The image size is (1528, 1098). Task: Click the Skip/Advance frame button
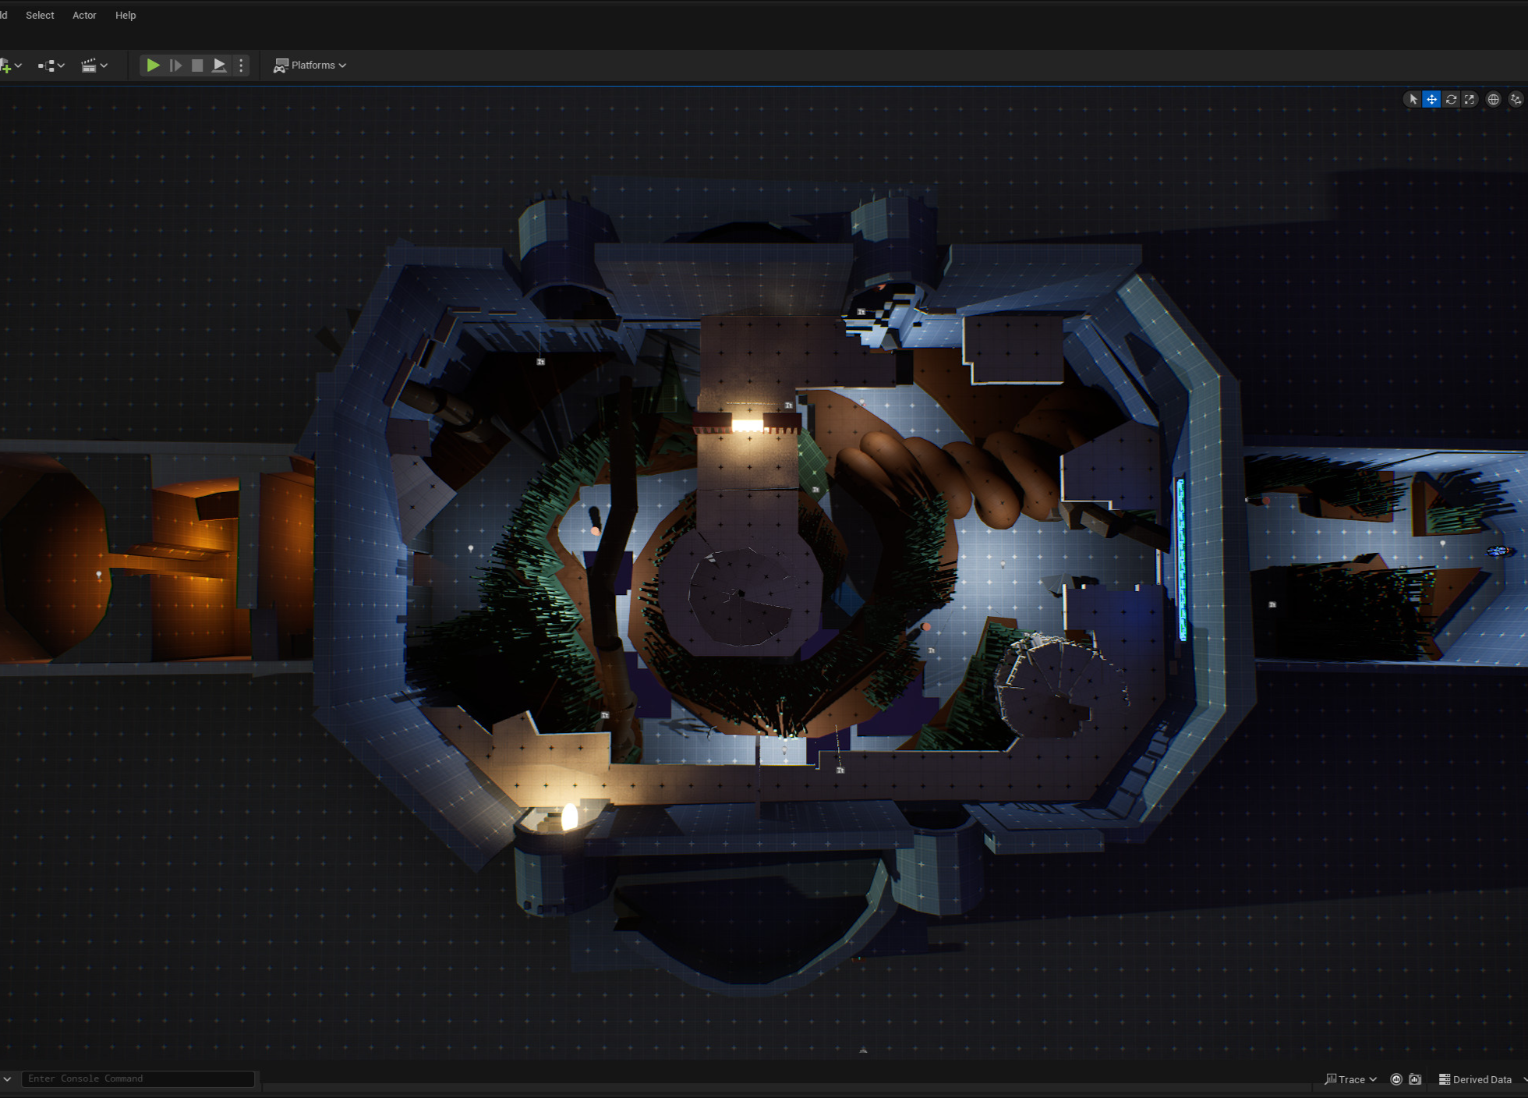(x=175, y=66)
